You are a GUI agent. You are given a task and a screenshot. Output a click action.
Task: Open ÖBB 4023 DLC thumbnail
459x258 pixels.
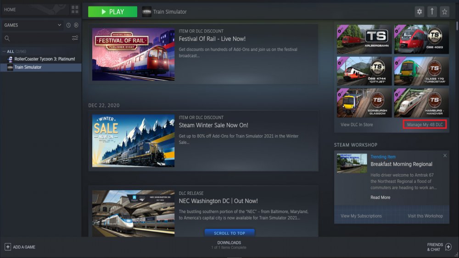421,39
